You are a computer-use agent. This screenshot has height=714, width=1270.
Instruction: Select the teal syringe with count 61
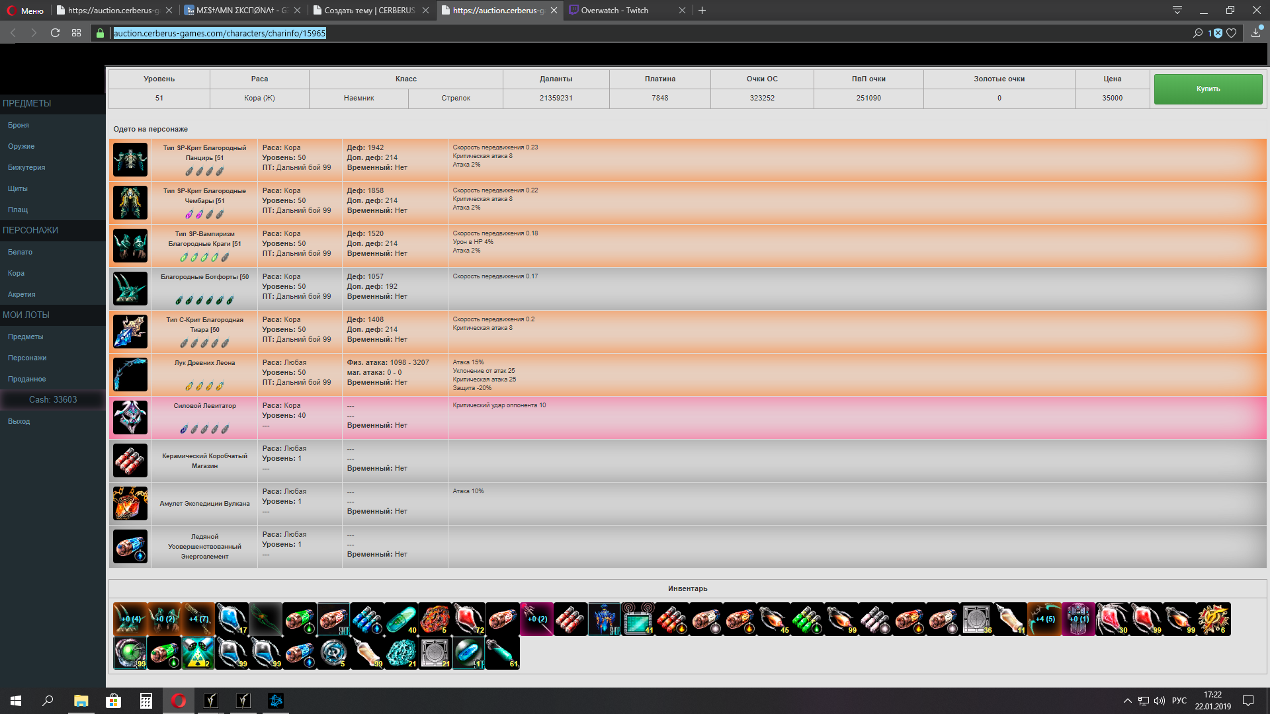pyautogui.click(x=503, y=653)
